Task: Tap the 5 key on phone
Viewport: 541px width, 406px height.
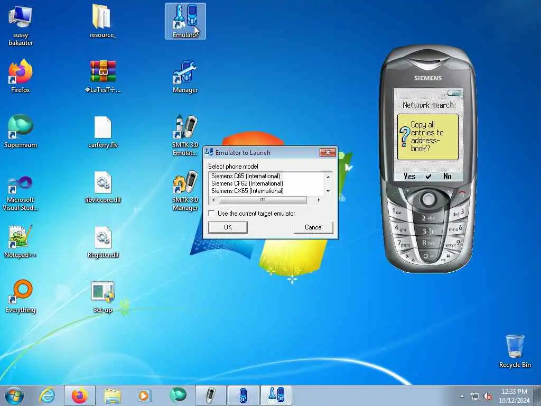Action: click(x=428, y=231)
